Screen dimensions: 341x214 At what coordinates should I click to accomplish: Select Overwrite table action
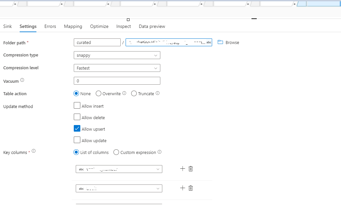[x=98, y=94]
